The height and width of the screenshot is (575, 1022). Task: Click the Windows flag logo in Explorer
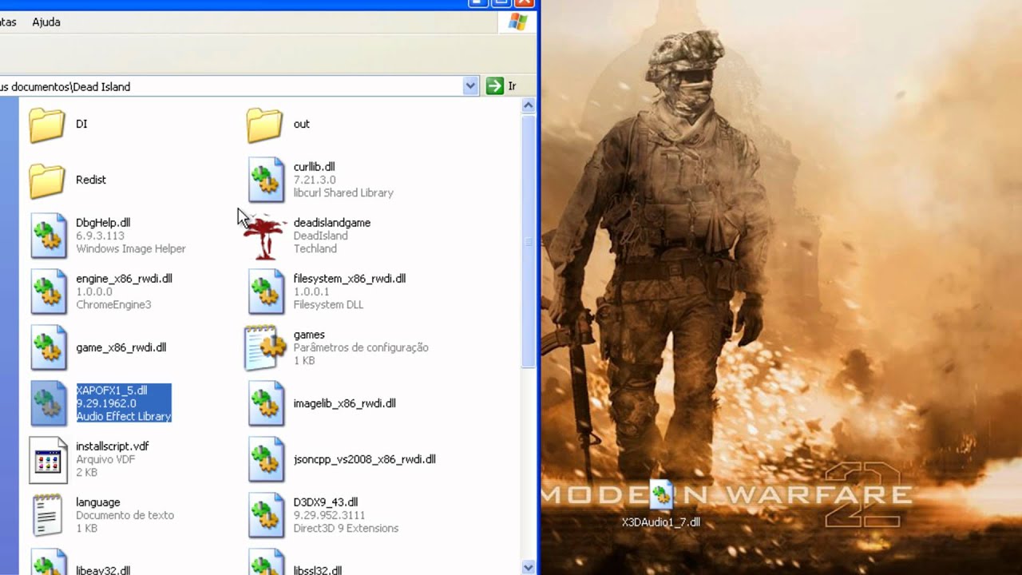point(517,22)
